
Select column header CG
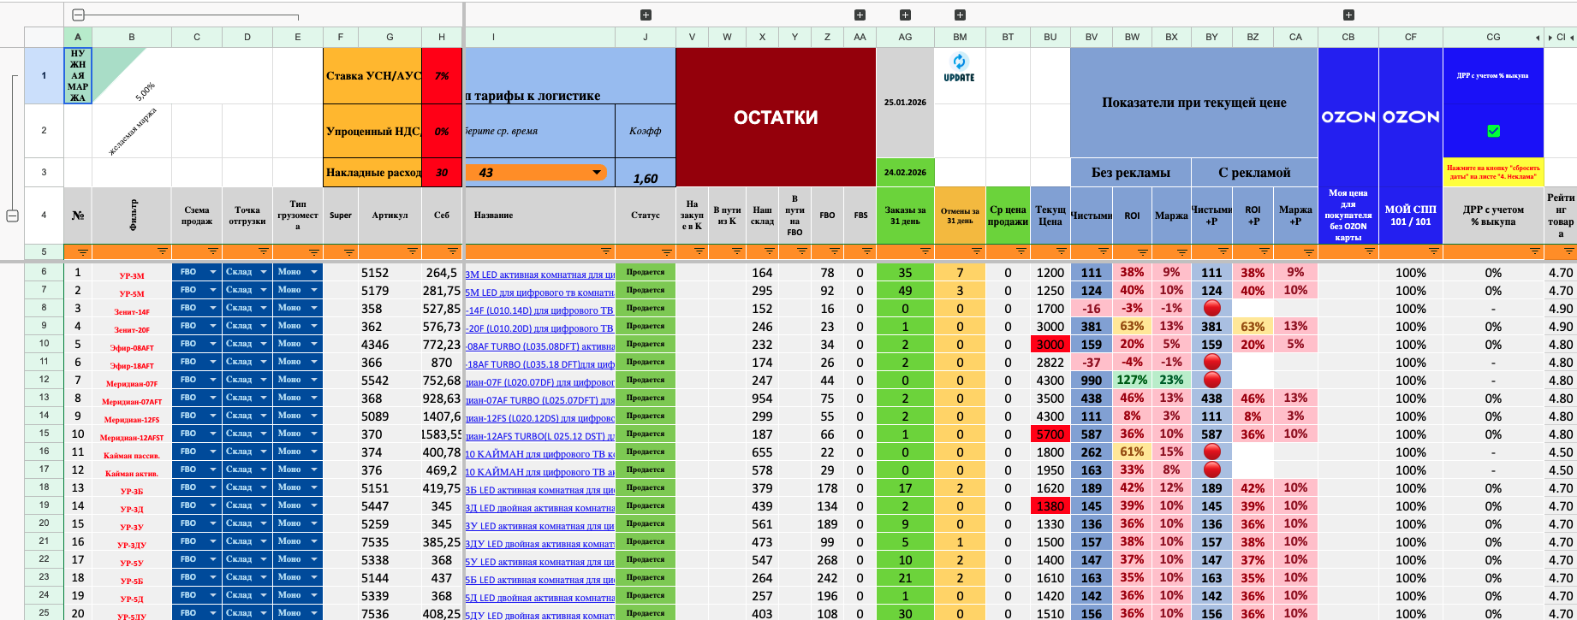pos(1493,37)
